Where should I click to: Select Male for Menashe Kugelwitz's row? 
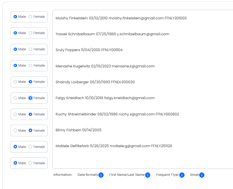pyautogui.click(x=15, y=65)
